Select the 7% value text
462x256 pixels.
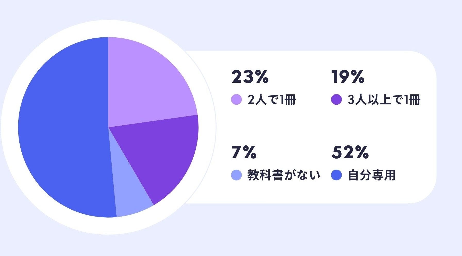244,152
